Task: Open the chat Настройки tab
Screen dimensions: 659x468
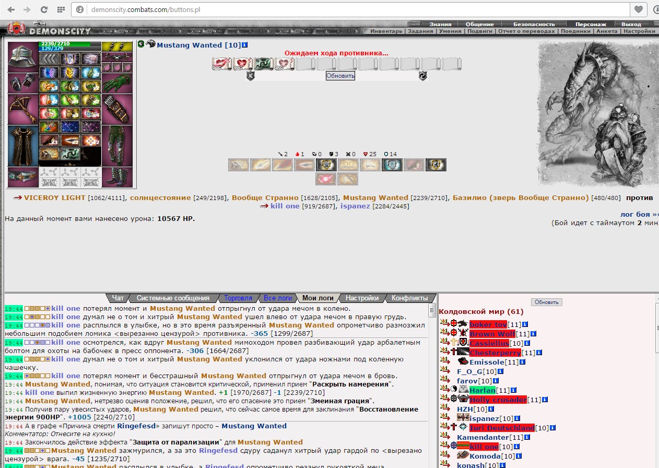Action: (362, 298)
